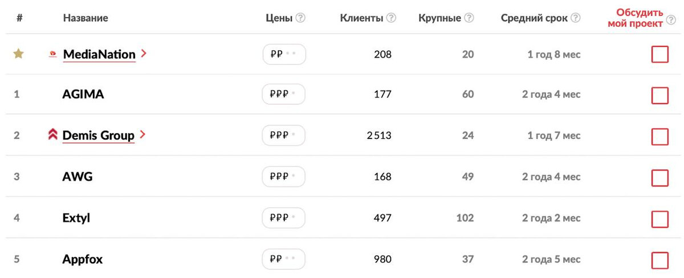This screenshot has width=684, height=278.
Task: Click the help icon next to Средний срок
Action: coord(576,18)
